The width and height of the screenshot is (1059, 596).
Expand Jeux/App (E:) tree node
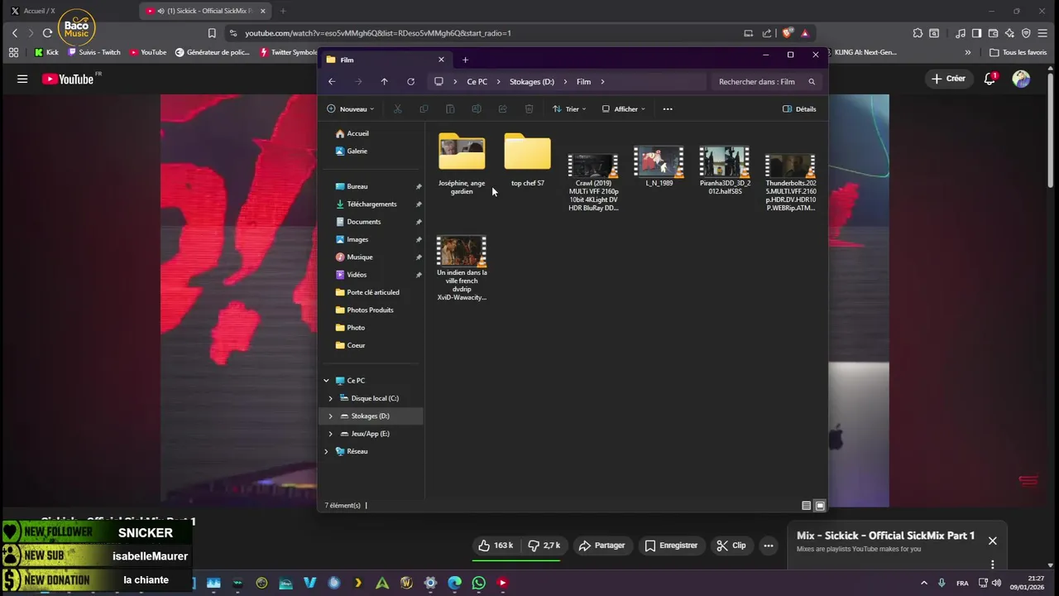coord(331,434)
